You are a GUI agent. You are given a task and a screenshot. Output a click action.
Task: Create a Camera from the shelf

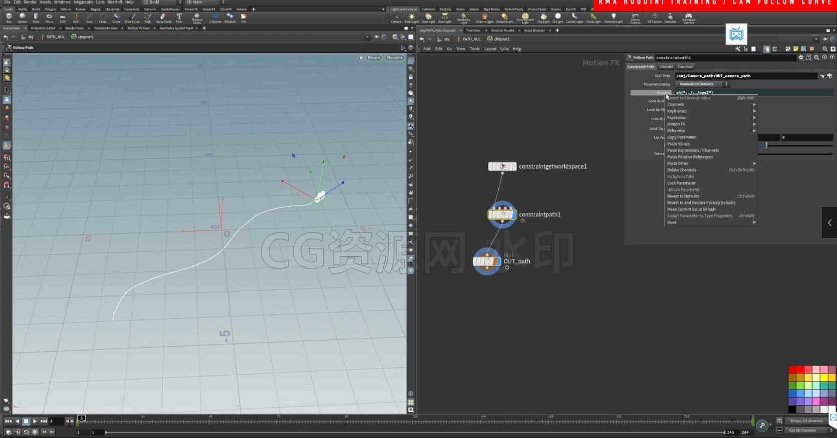[x=396, y=18]
